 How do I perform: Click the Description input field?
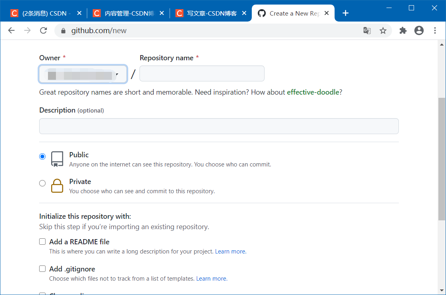(x=219, y=126)
